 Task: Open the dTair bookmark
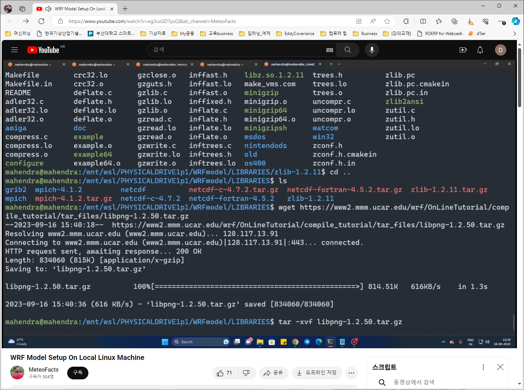pos(477,34)
